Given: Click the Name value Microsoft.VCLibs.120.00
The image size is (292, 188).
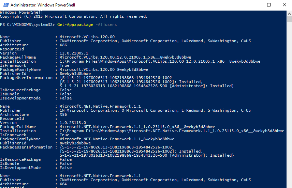Looking at the screenshot, I should [87, 37].
